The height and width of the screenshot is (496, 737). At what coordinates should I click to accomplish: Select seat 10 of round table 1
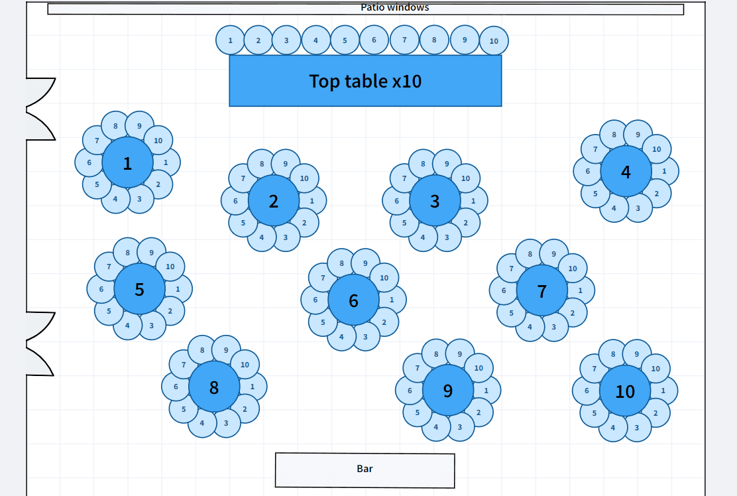(158, 140)
